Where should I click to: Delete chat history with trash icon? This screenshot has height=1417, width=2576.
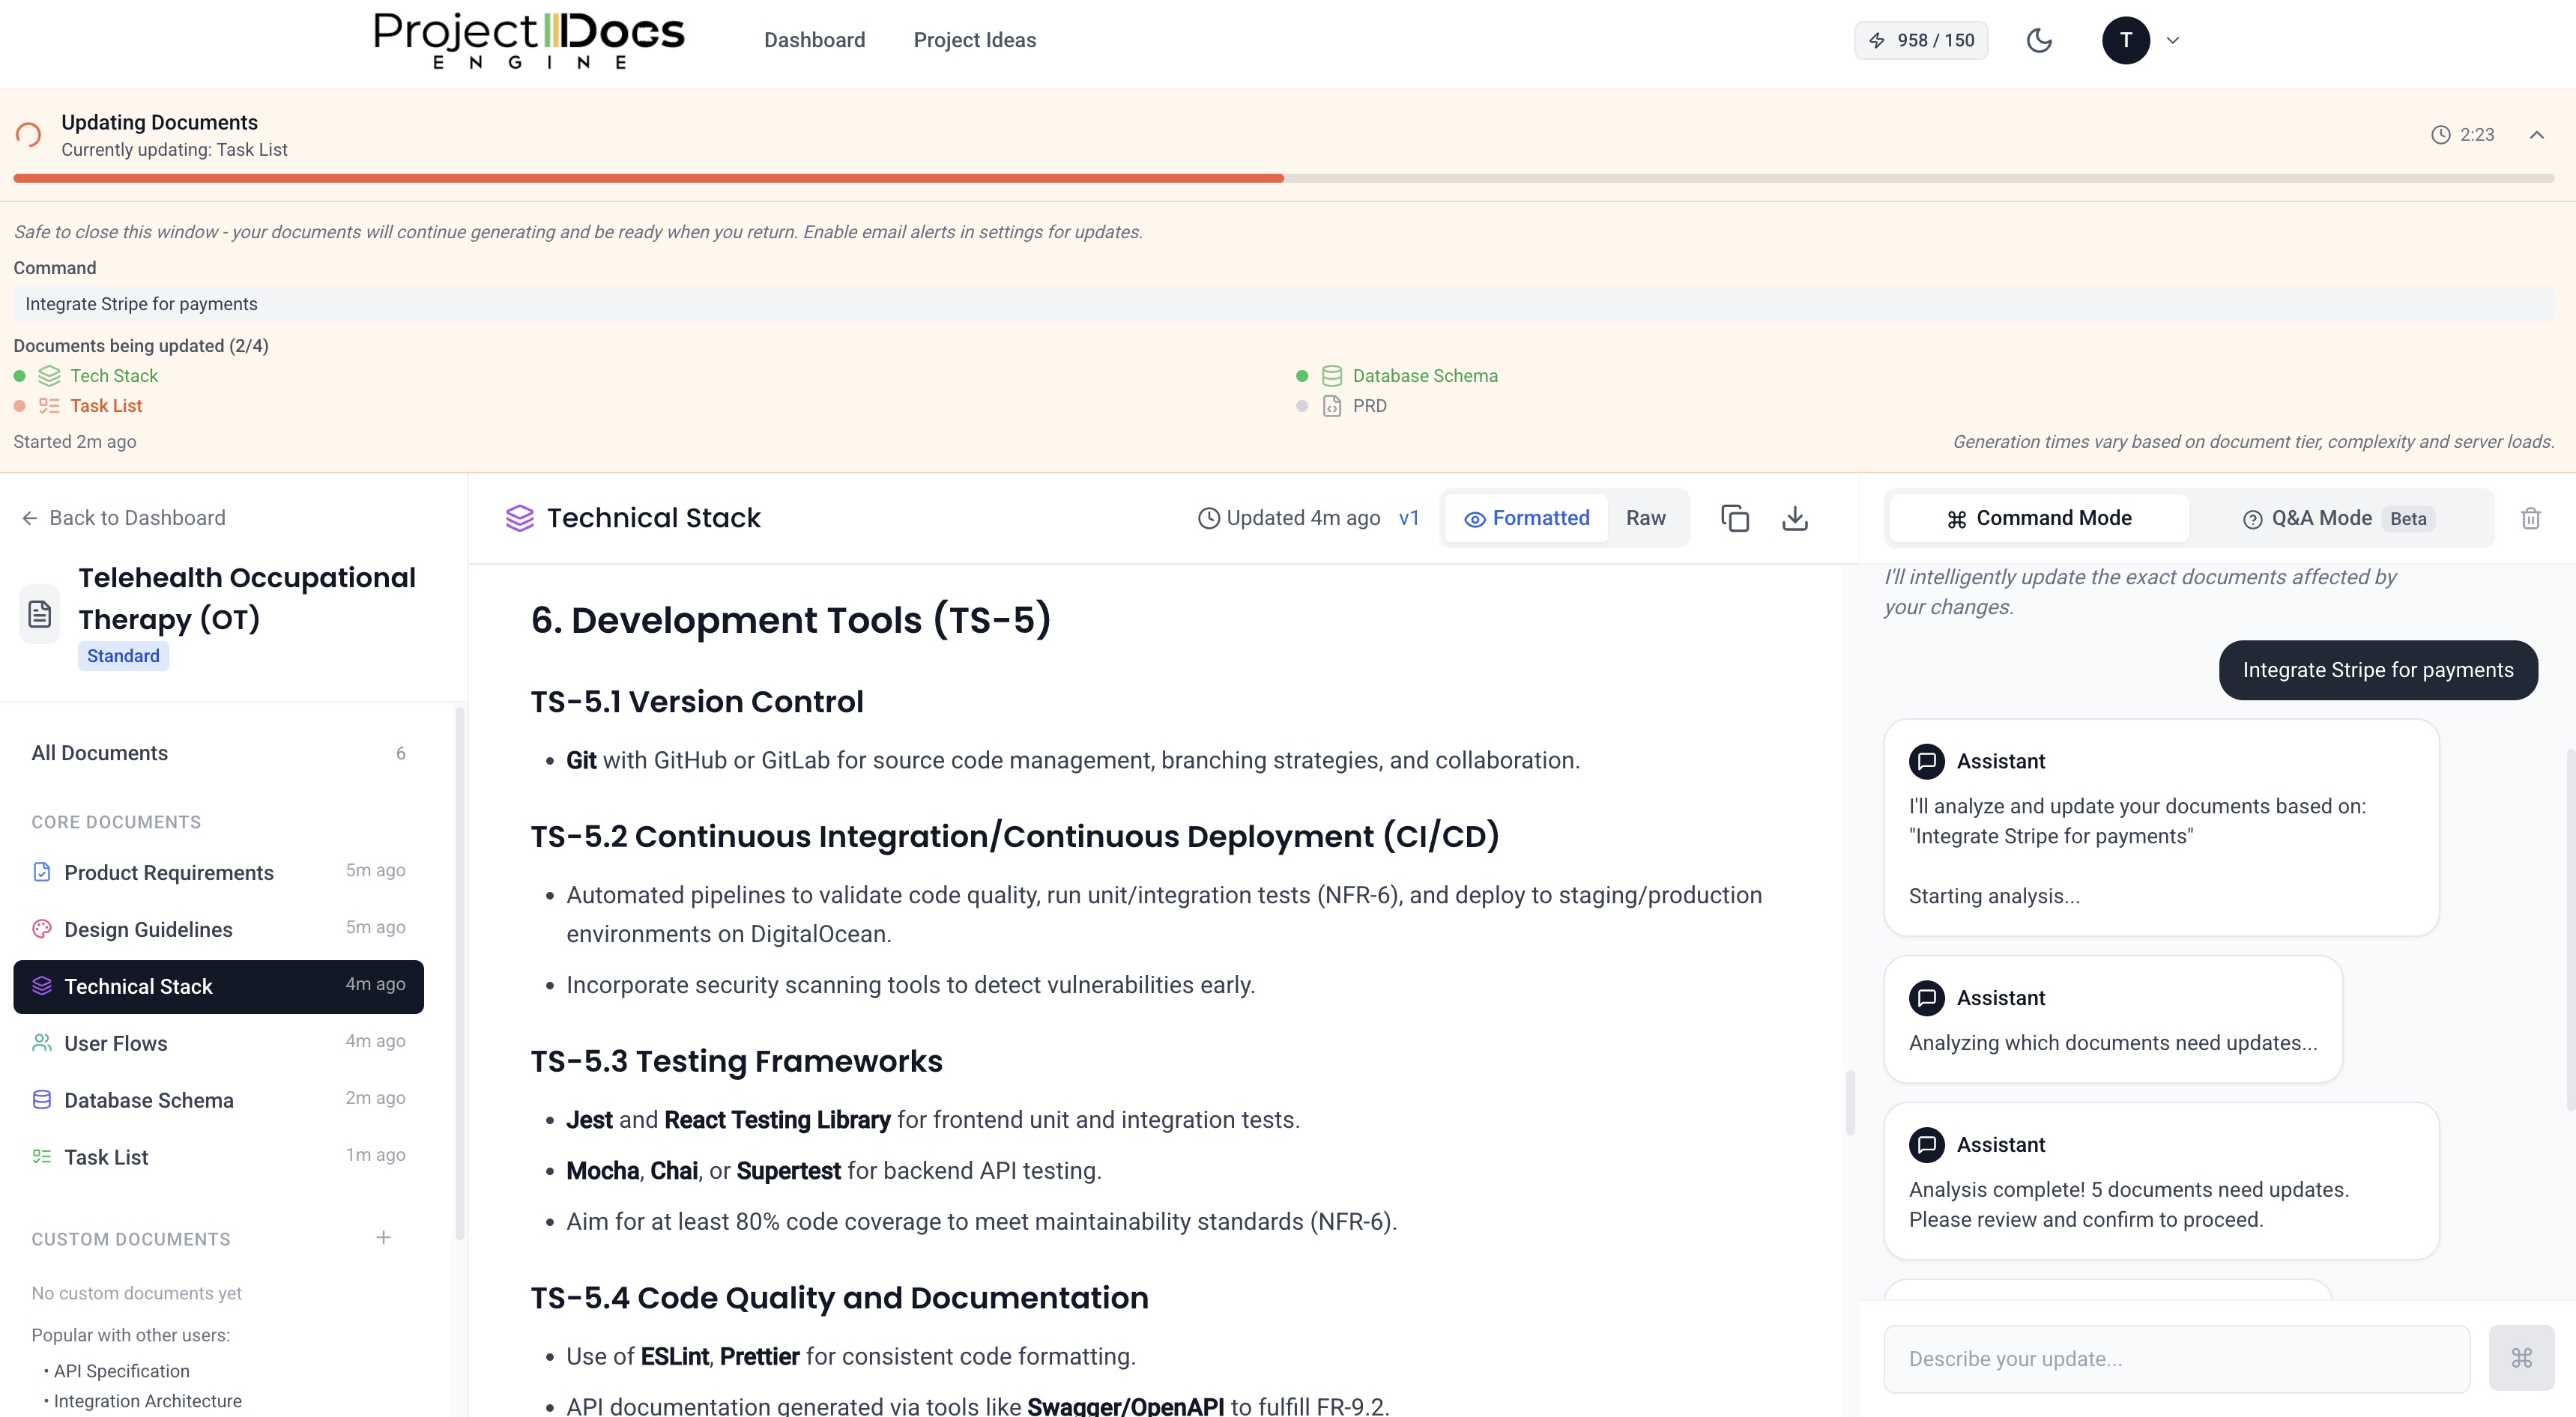click(2530, 518)
